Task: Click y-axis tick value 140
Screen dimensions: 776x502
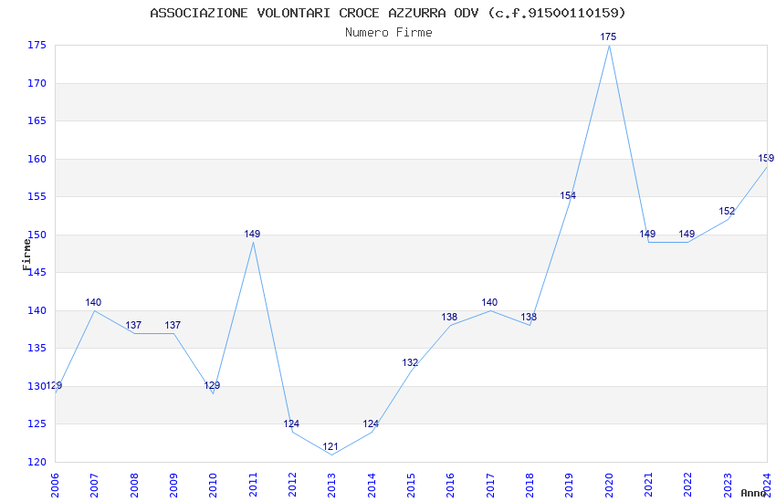Action: (37, 310)
